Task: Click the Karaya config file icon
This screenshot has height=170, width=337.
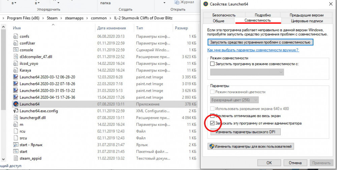Action: 16,70
